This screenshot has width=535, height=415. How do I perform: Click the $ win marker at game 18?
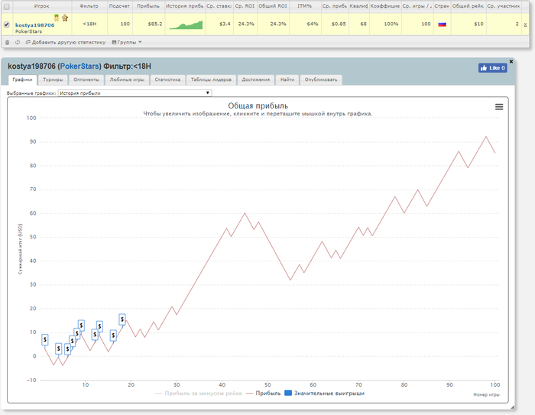[x=122, y=319]
